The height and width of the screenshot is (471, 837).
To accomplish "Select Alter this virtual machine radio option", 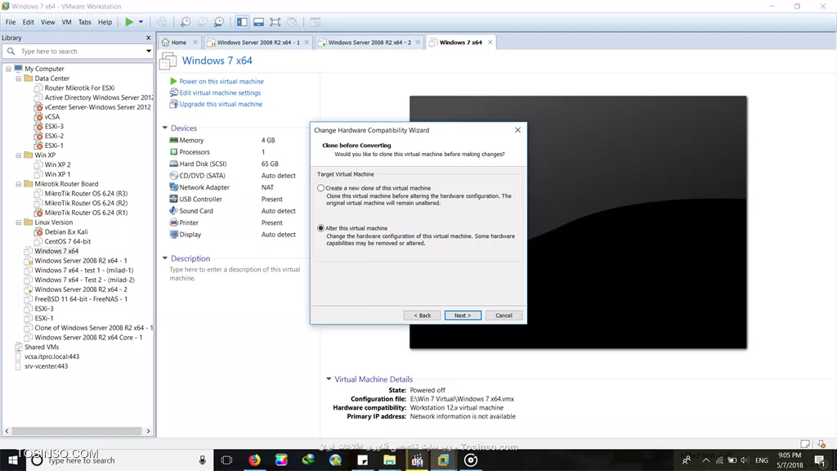I will (320, 229).
